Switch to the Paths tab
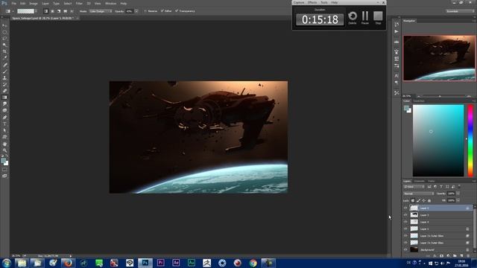This screenshot has width=477, height=268. coord(432,181)
